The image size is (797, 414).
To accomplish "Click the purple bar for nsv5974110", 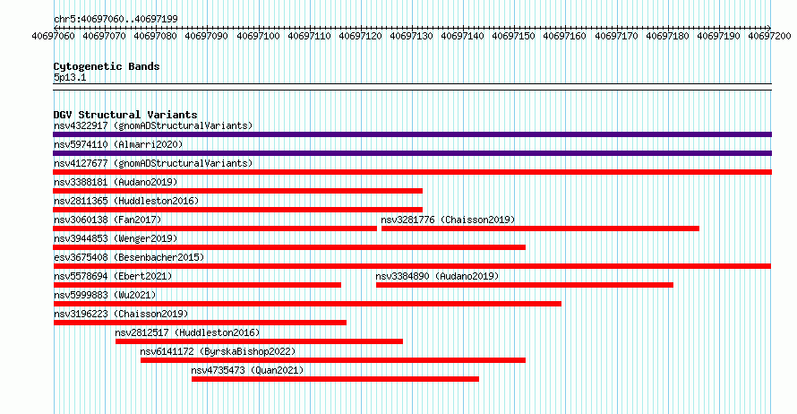I will pos(412,153).
